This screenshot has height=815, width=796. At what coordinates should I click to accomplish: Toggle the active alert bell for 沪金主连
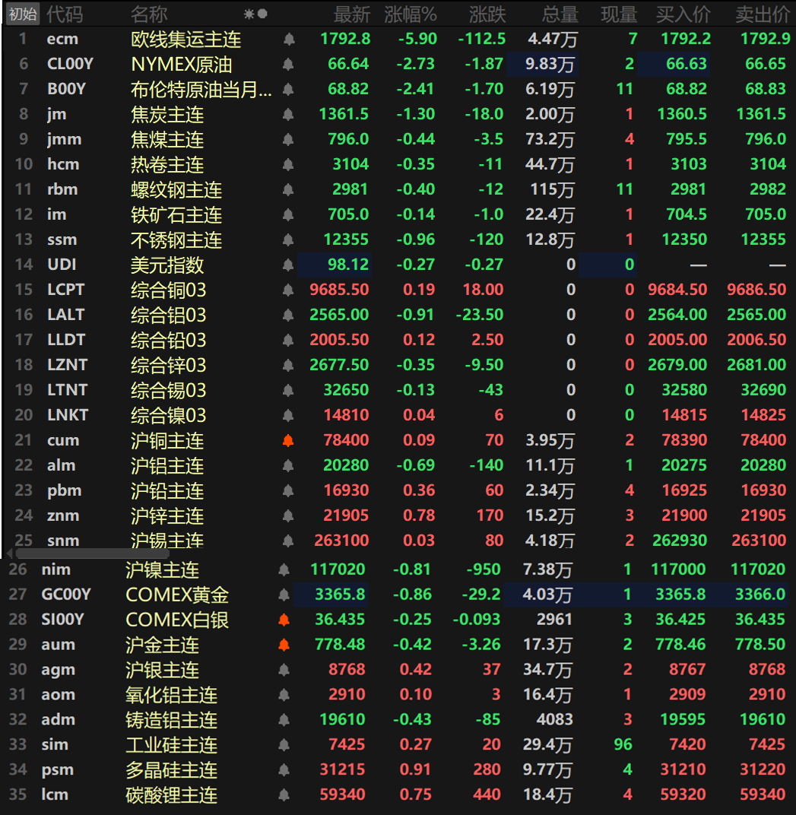[x=284, y=645]
